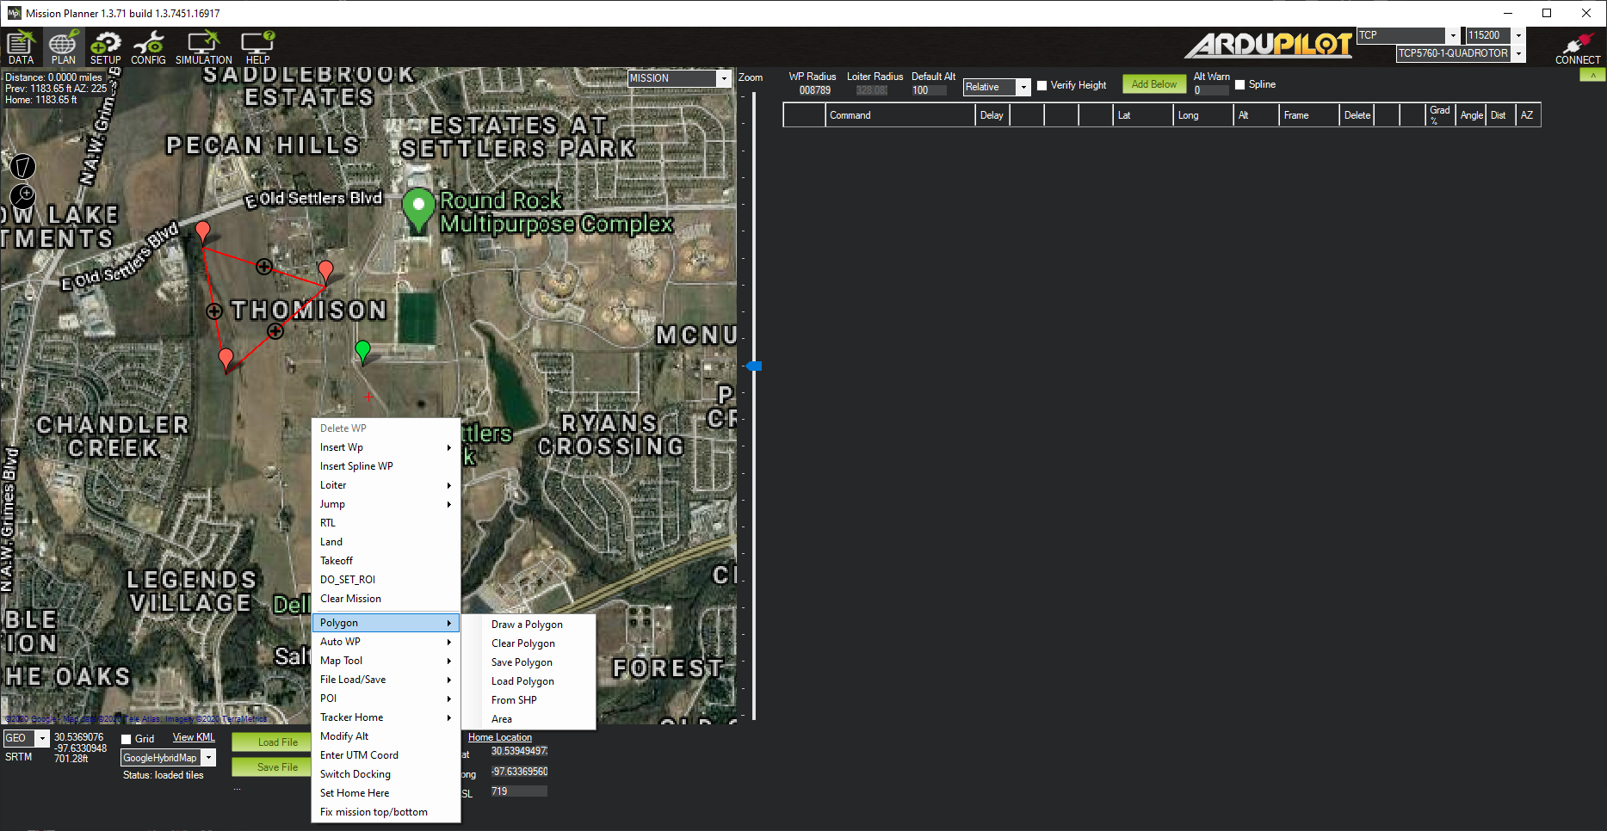
Task: Select Clear Mission in context menu
Action: click(350, 599)
